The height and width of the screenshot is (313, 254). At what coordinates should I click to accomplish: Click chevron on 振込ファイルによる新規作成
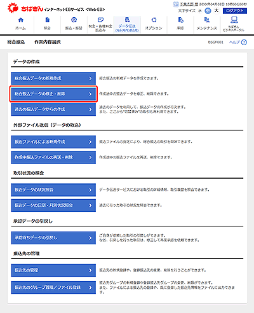(x=90, y=142)
